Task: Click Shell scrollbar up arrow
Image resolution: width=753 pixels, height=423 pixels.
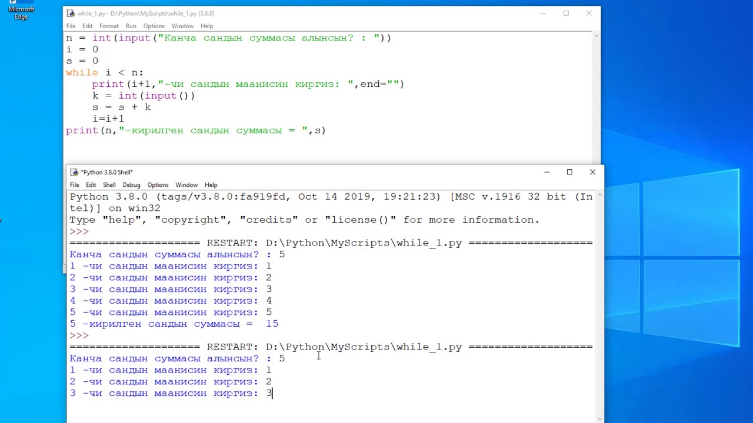Action: pos(599,195)
